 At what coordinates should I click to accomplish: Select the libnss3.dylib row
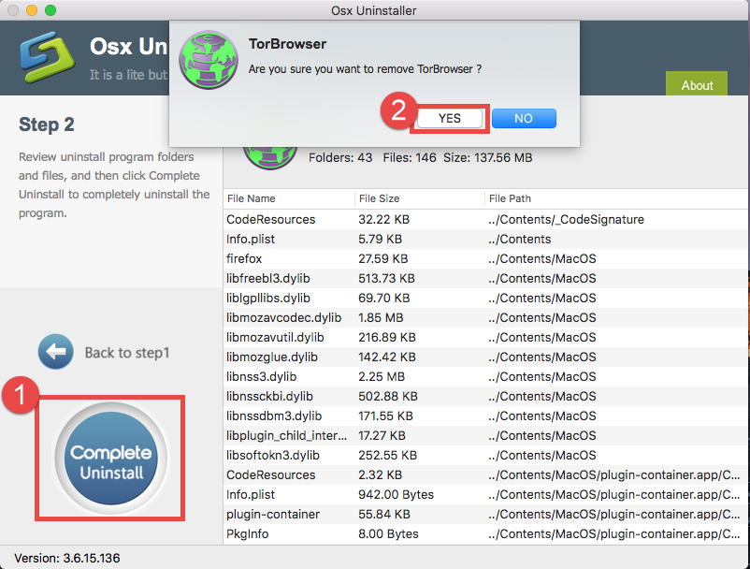tap(485, 376)
